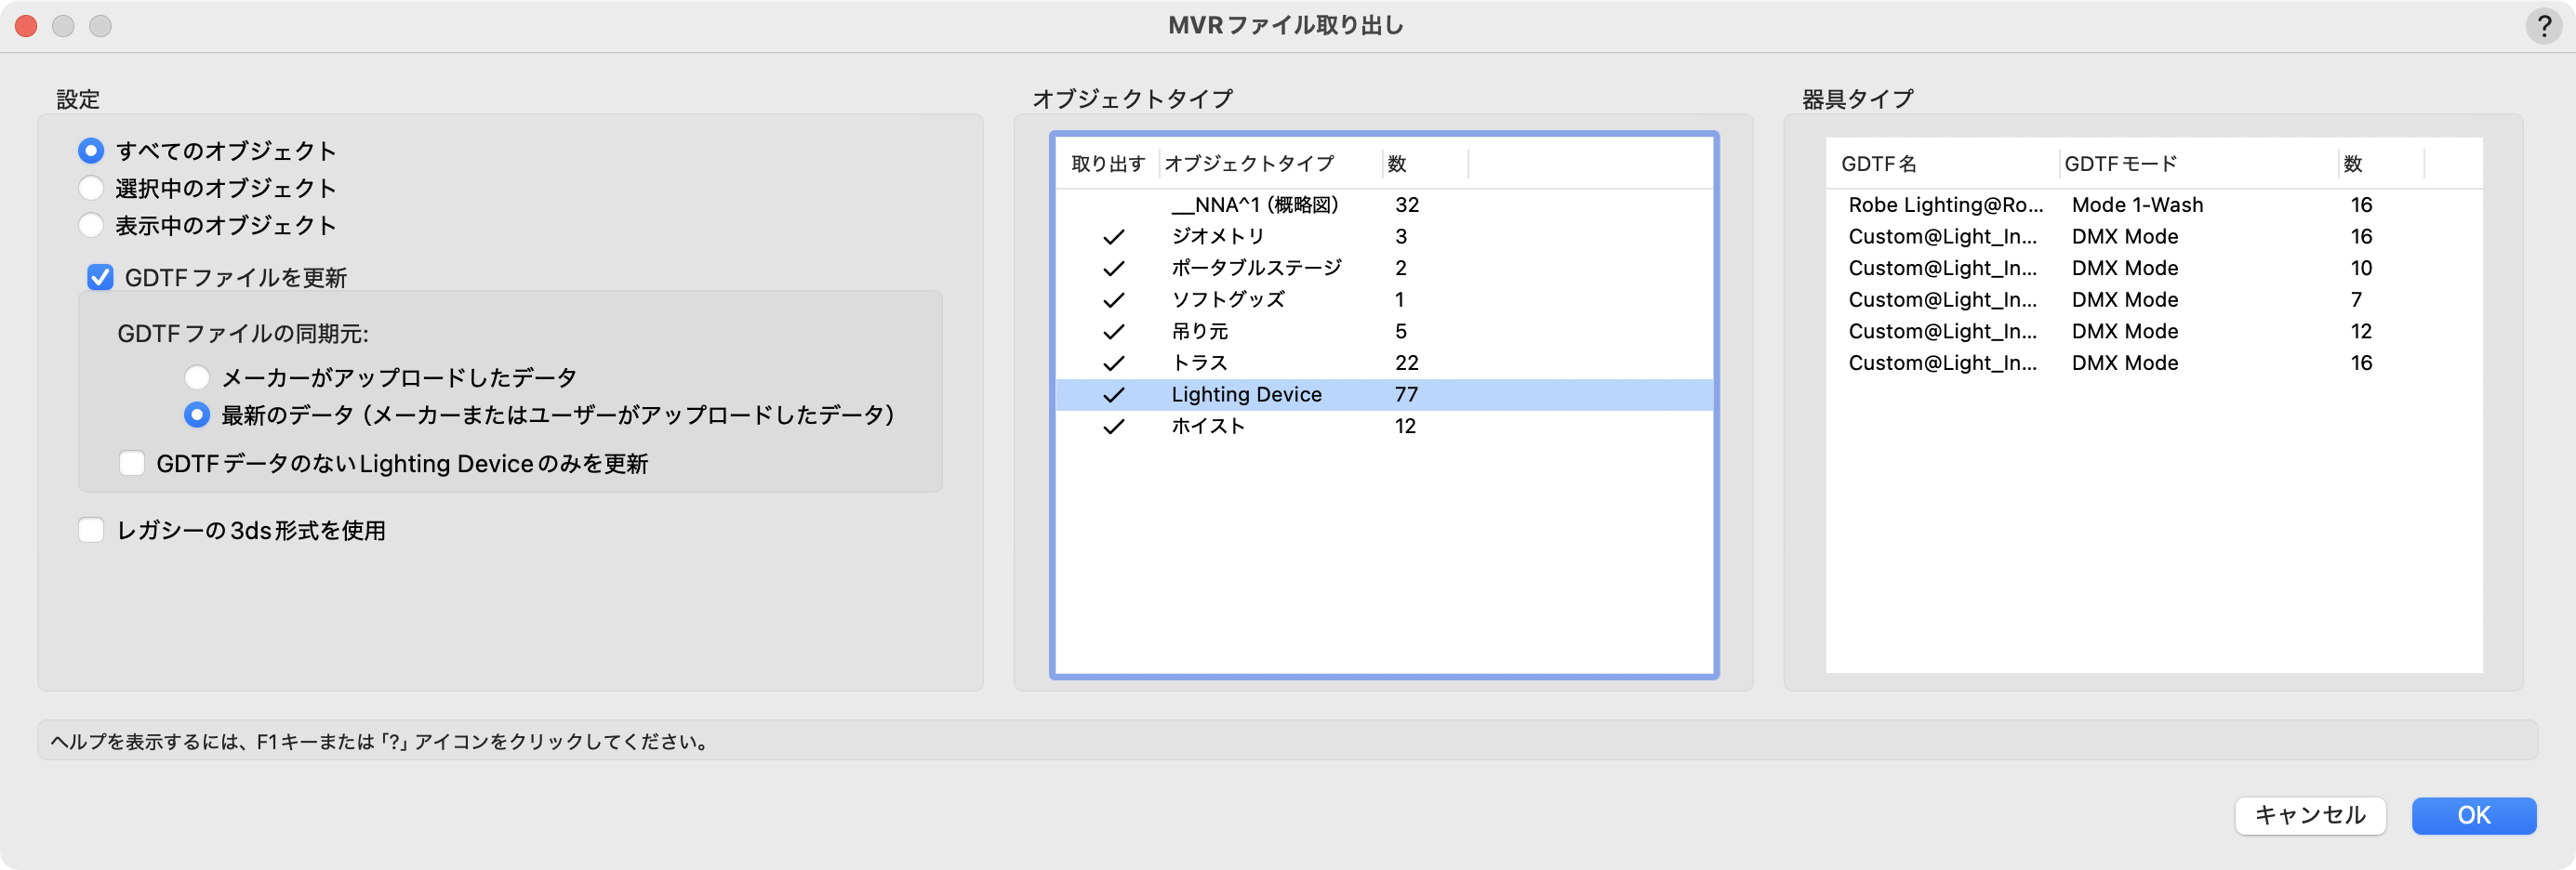Image resolution: width=2576 pixels, height=870 pixels.
Task: Toggle export checkmark for ホイスト row
Action: point(1113,427)
